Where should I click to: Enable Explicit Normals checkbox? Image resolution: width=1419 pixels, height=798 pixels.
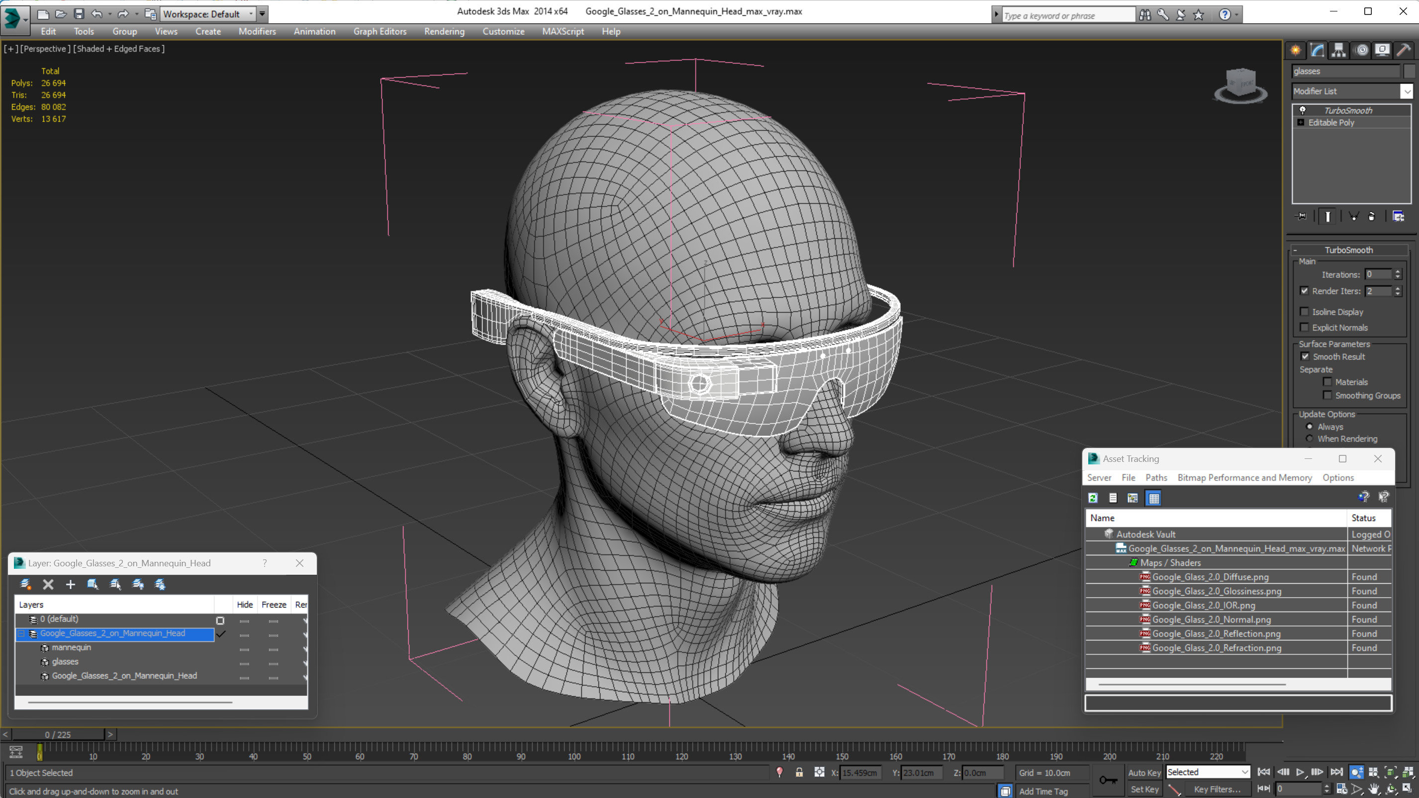pos(1304,327)
